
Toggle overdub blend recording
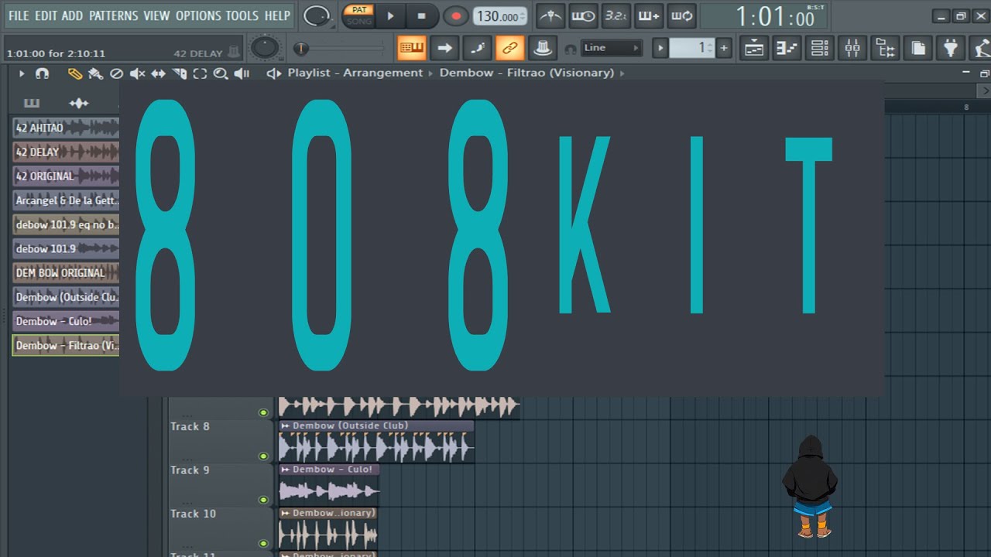coord(649,15)
